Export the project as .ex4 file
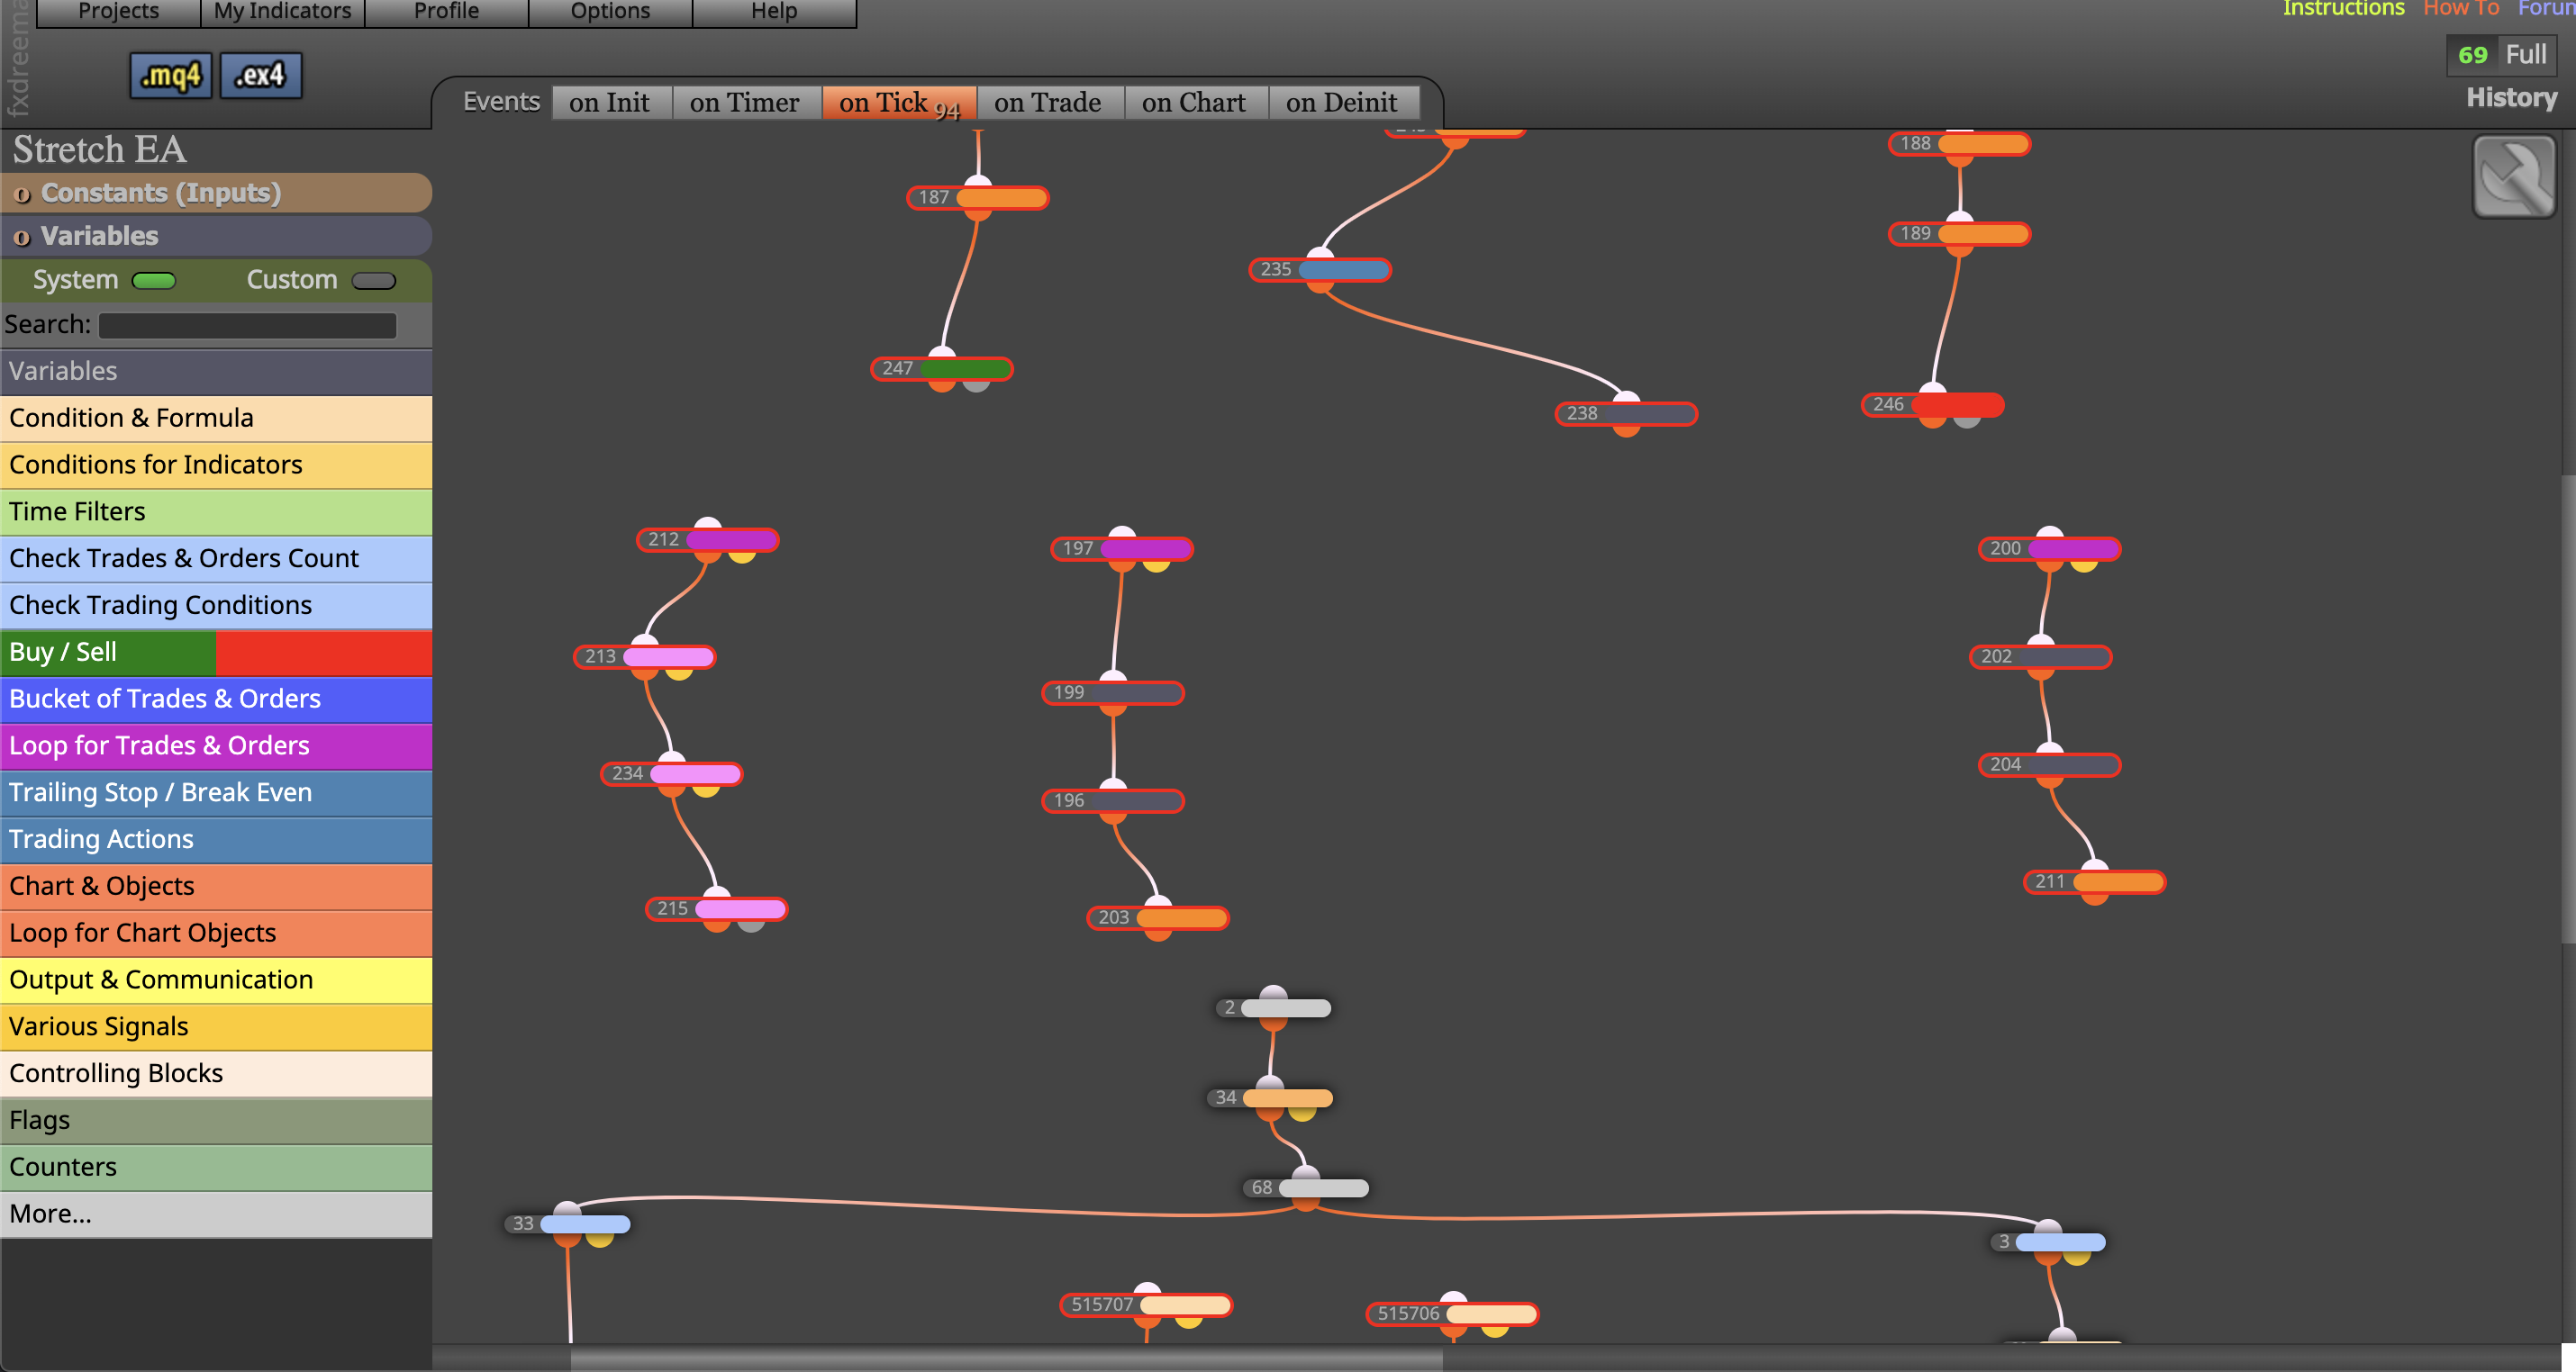Viewport: 2576px width, 1372px height. [260, 75]
